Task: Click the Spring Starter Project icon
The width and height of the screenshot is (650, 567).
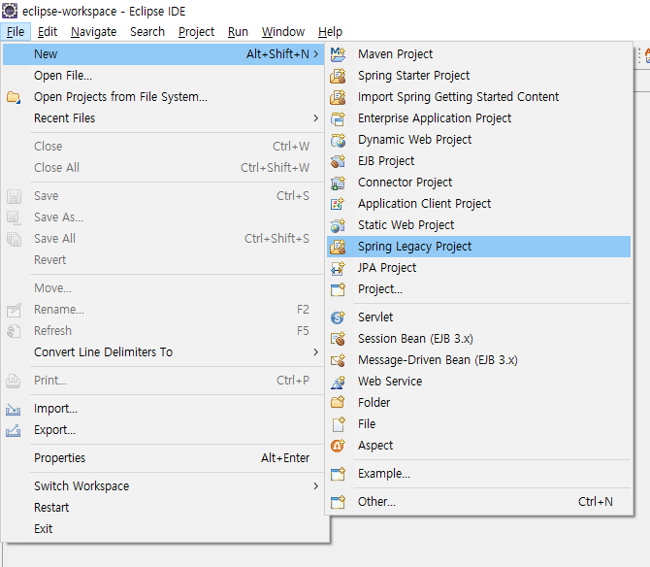Action: pos(338,76)
